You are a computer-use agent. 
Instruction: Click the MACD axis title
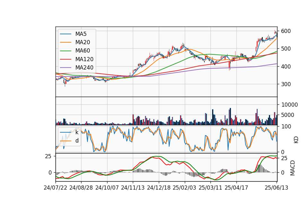pos(293,168)
